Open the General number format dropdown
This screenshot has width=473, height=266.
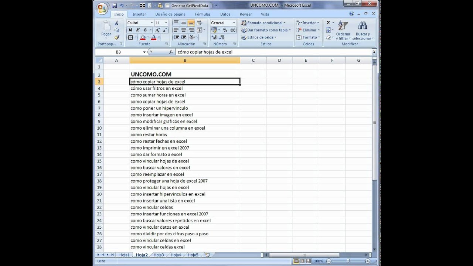[x=234, y=23]
